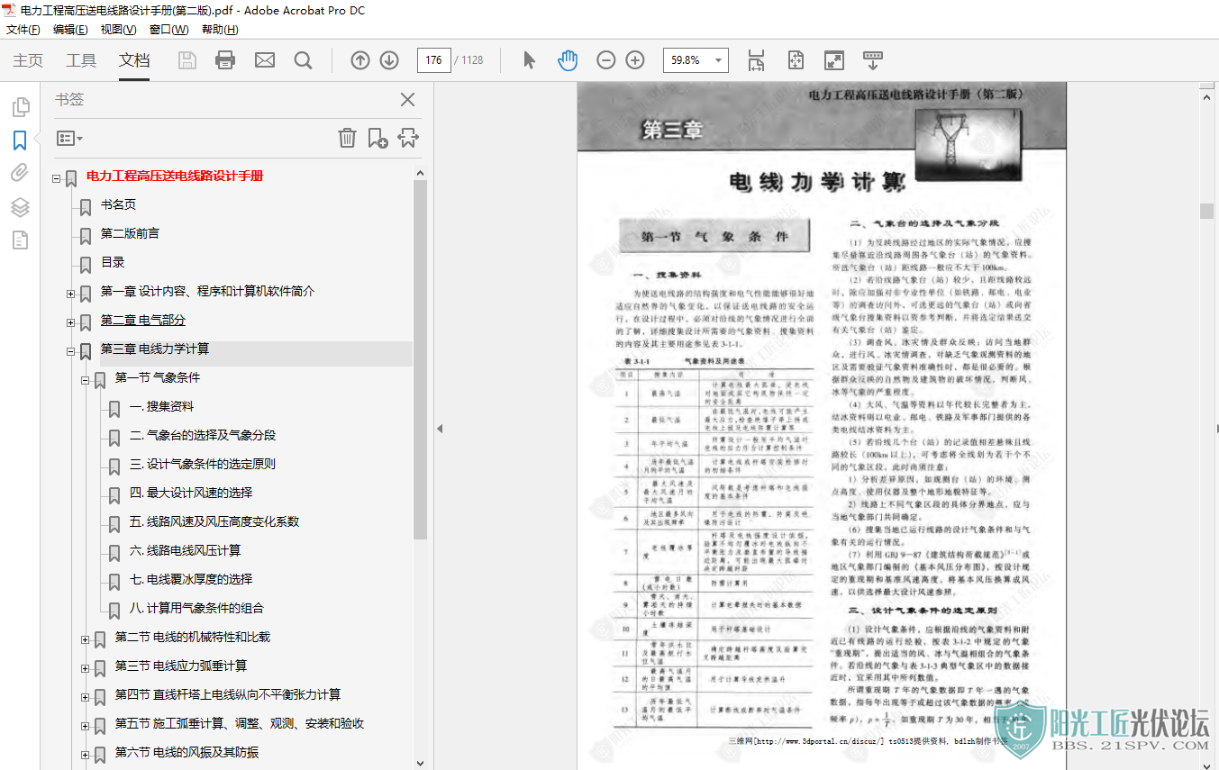This screenshot has width=1219, height=770.
Task: Open the sidebar document page panel icon
Action: point(20,240)
